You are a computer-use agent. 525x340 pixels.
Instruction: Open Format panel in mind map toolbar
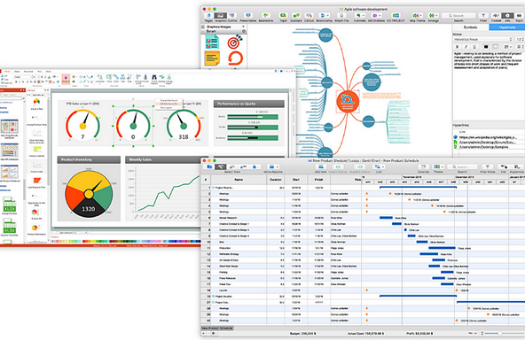click(x=497, y=16)
